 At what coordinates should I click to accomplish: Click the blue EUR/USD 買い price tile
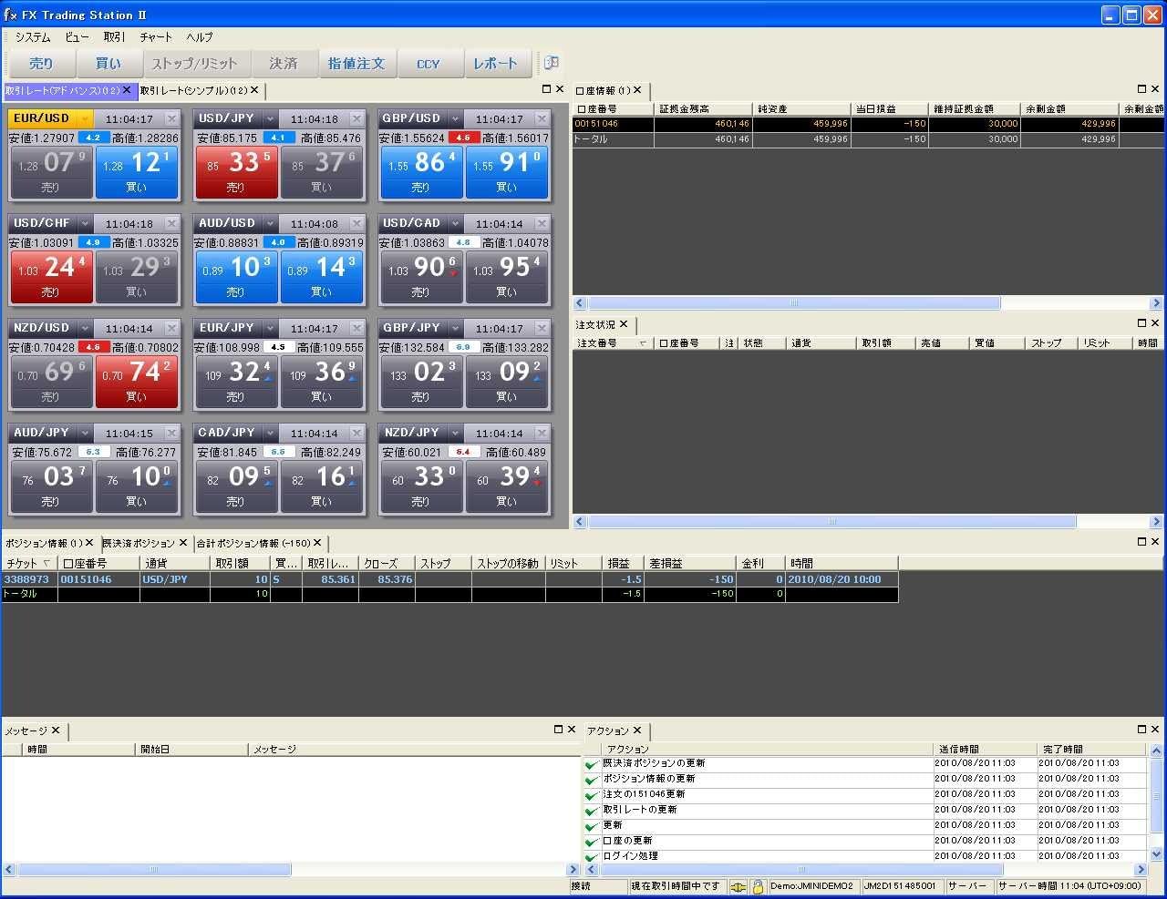137,172
